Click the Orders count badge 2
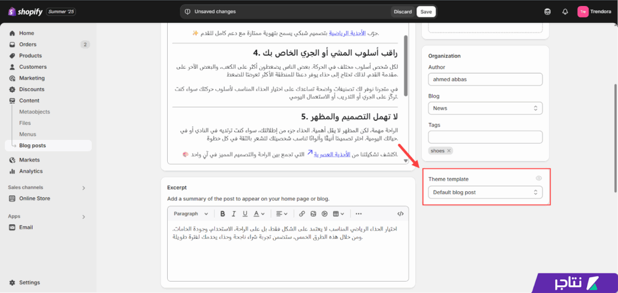618x293 pixels. click(x=85, y=45)
